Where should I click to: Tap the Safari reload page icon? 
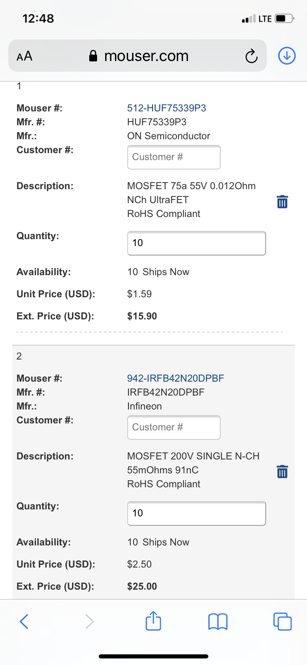251,56
